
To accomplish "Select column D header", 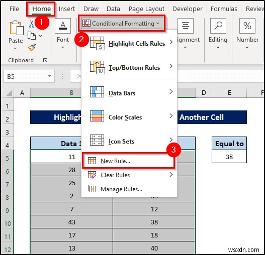I will click(x=204, y=93).
